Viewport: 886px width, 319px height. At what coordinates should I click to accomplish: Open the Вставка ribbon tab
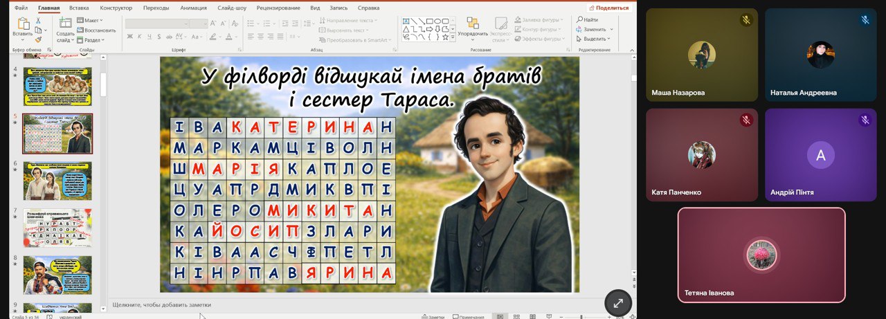[x=79, y=8]
